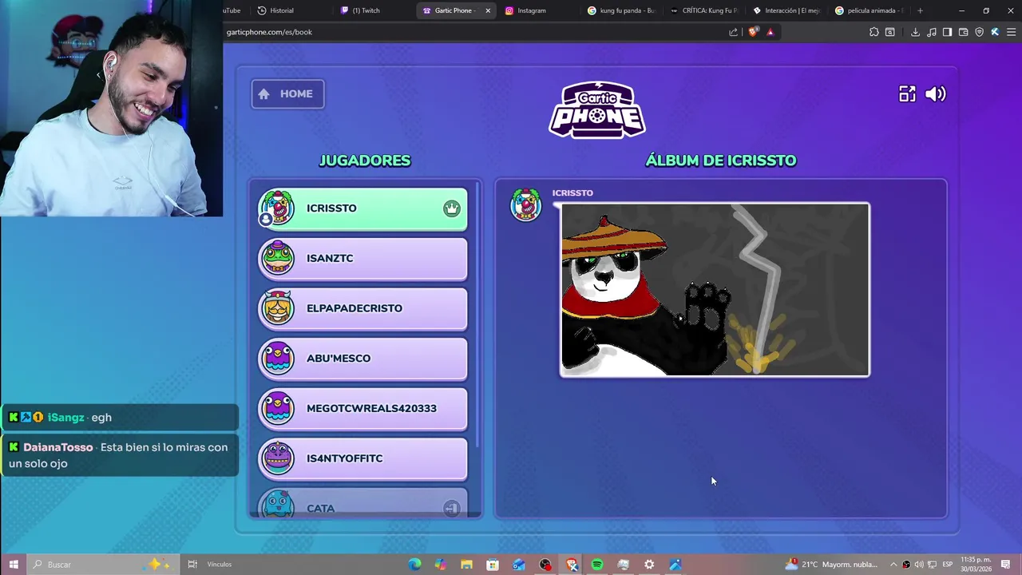Click the Brave Rewards triangle icon
The height and width of the screenshot is (575, 1022).
(770, 32)
